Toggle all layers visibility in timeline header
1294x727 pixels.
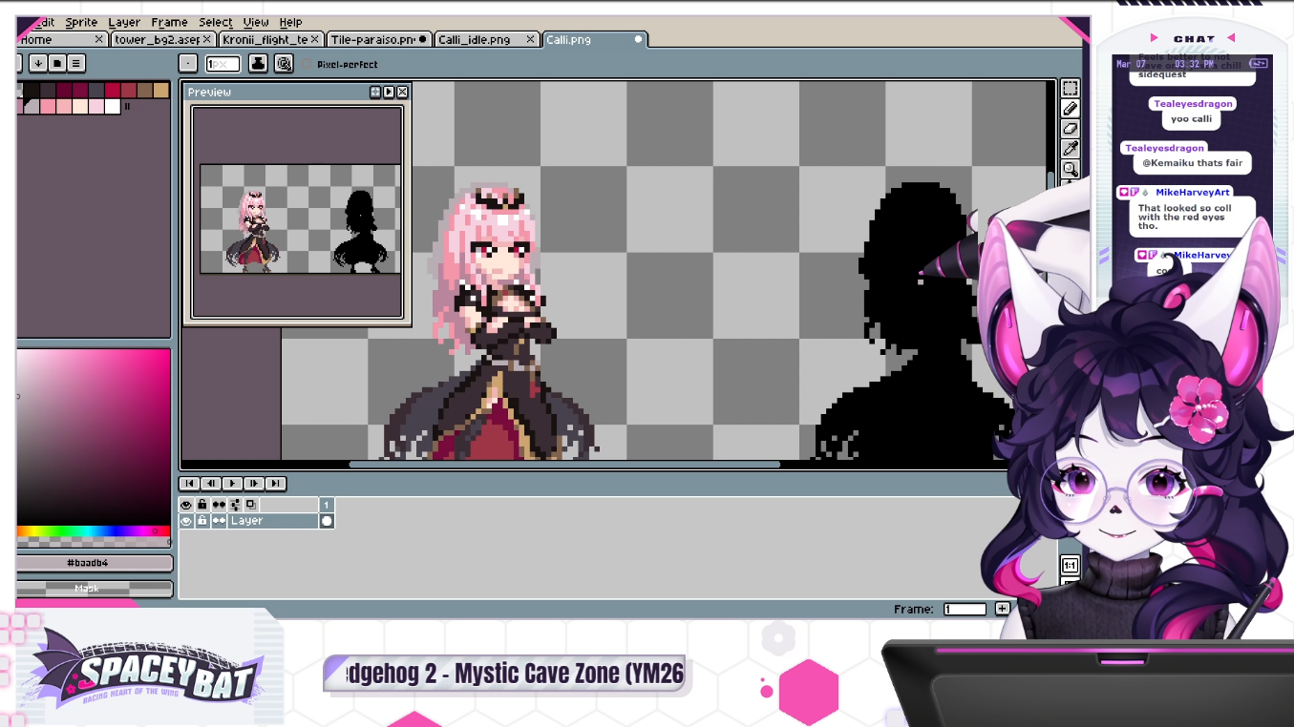pos(186,505)
